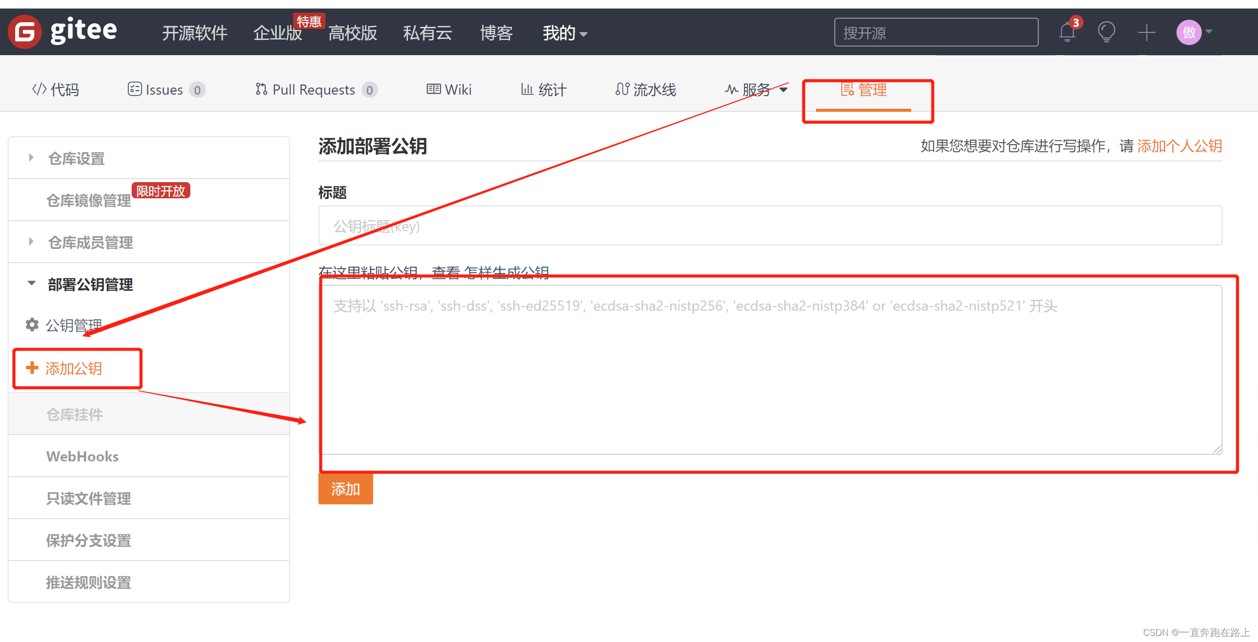The height and width of the screenshot is (642, 1258).
Task: Open 仓库镜像管理 in sidebar
Action: click(x=89, y=200)
